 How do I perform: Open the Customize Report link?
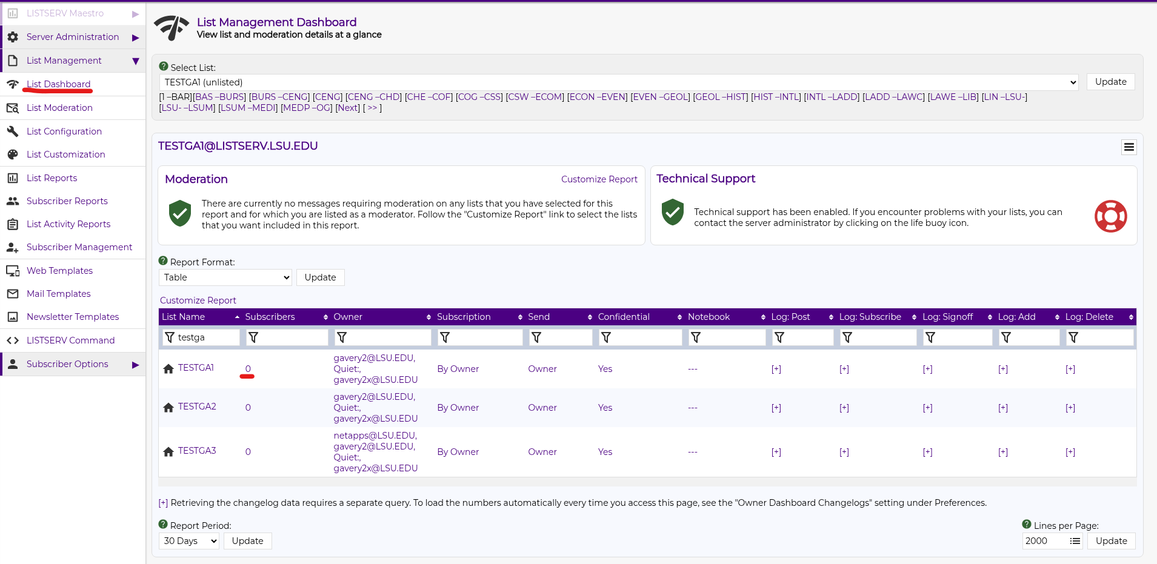198,300
